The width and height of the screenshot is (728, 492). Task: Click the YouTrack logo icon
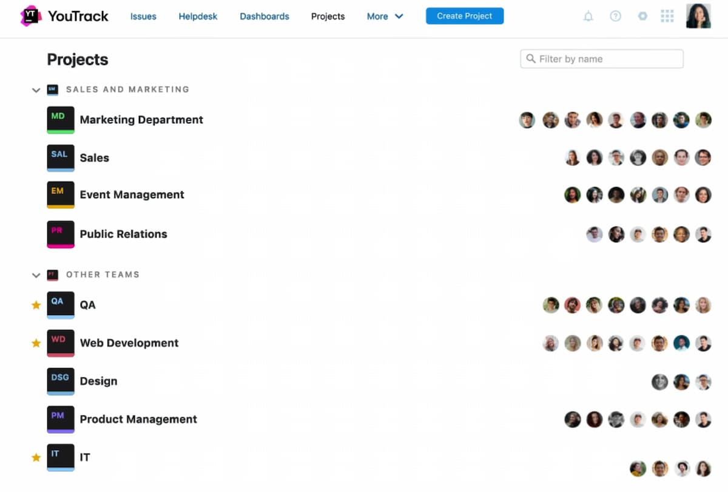click(31, 16)
